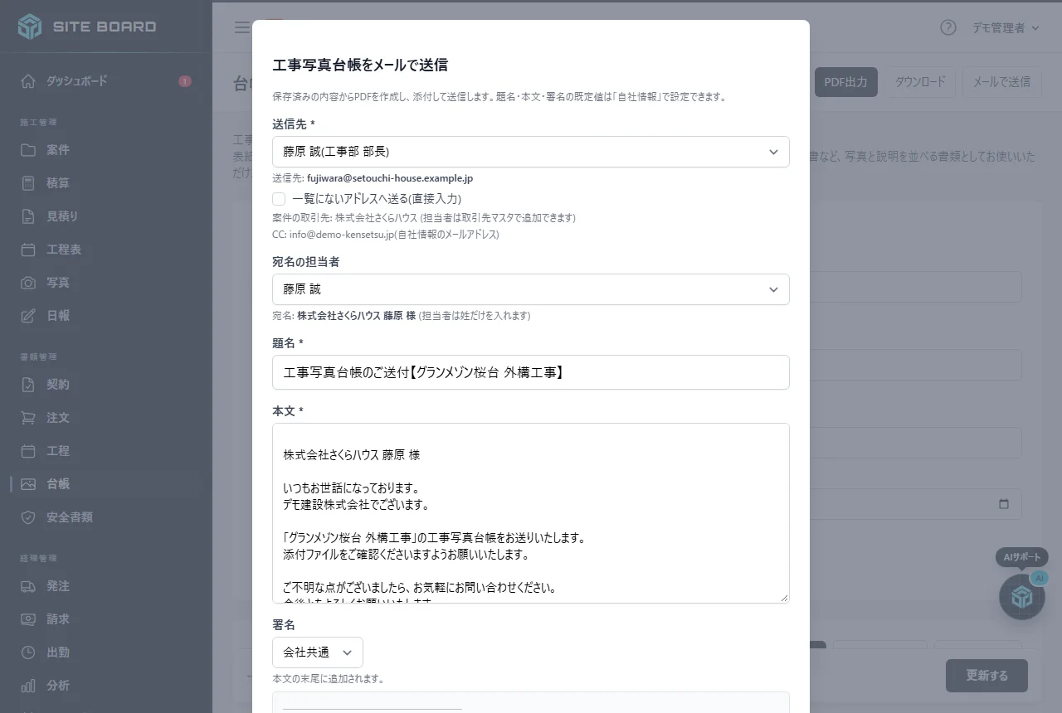Click the PDF出力 button
The width and height of the screenshot is (1062, 713).
click(x=845, y=82)
